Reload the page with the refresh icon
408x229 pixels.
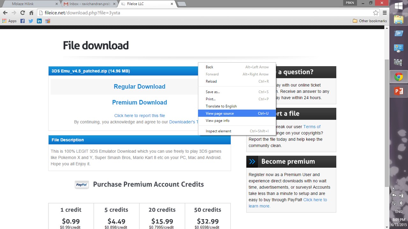22,13
